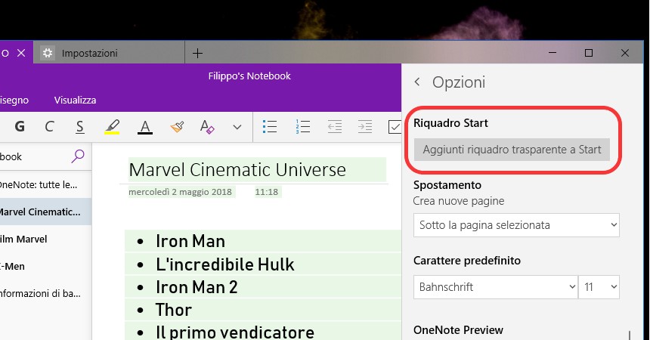Insert a numbered list
The width and height of the screenshot is (650, 340).
(x=302, y=126)
